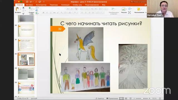Open the font size combo box
The height and width of the screenshot is (100, 178).
62,9
